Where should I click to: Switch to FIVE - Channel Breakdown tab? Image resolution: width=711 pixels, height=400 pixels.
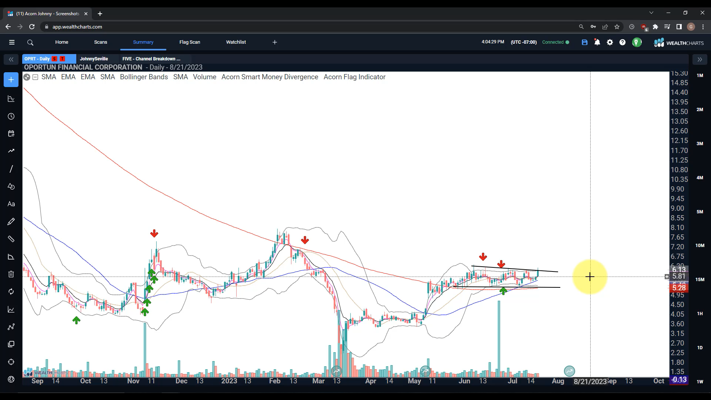click(151, 59)
